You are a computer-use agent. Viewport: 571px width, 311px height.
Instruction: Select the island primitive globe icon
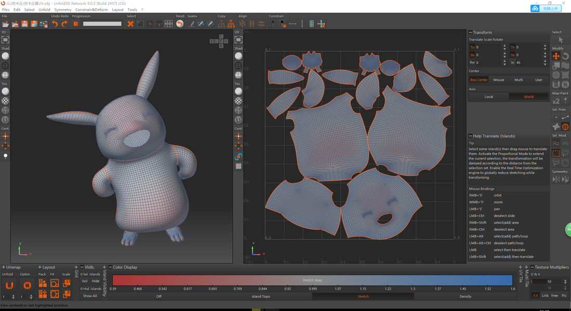(565, 127)
